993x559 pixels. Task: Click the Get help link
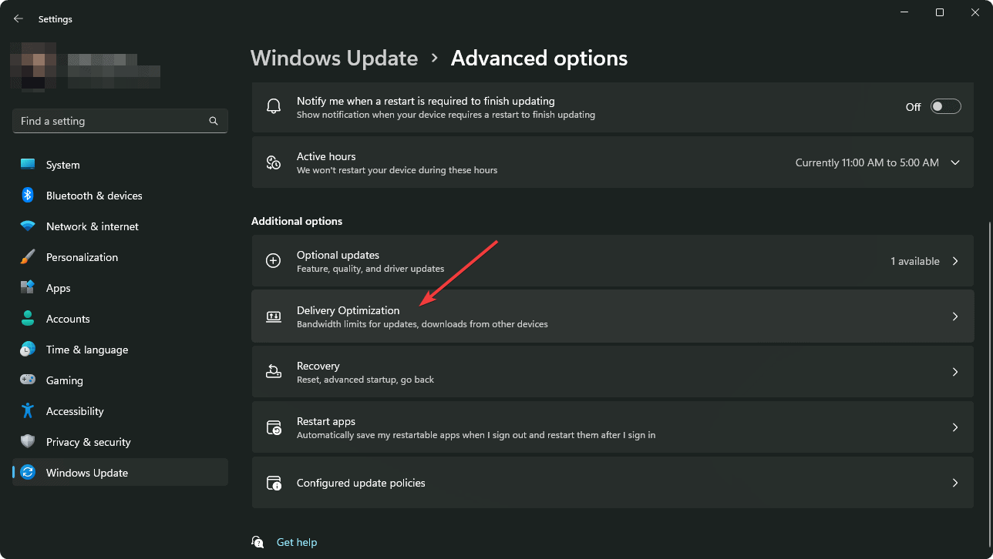point(297,542)
